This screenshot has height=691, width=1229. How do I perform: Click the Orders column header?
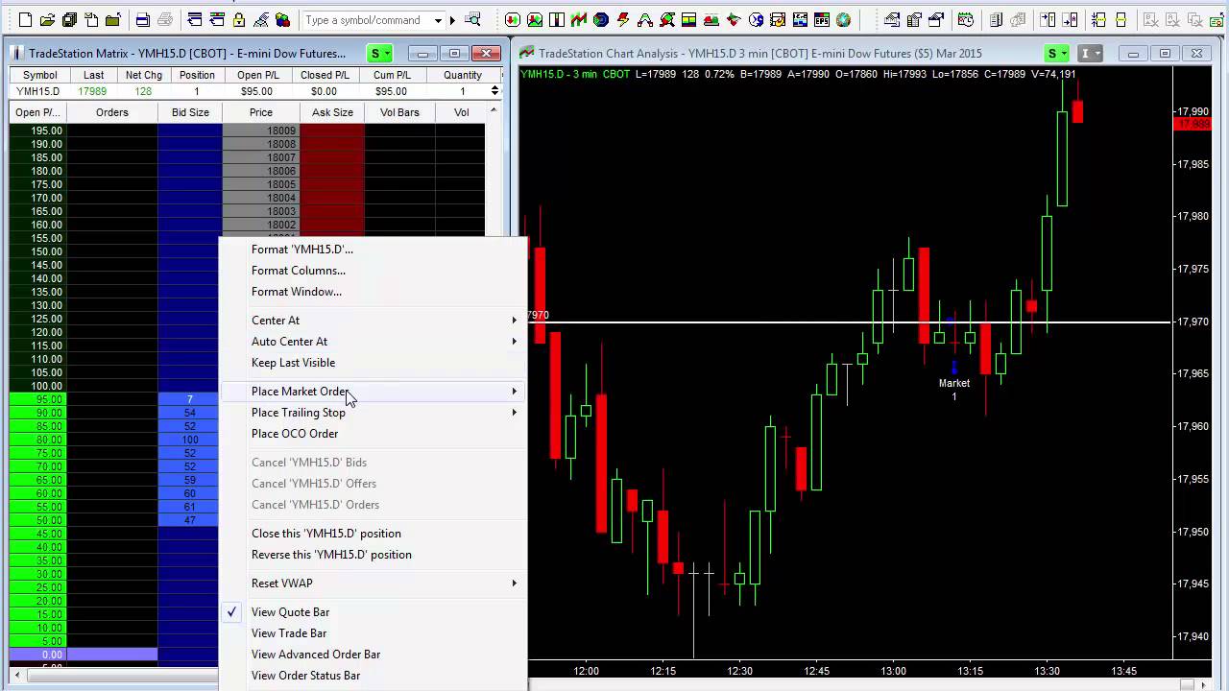pos(112,112)
